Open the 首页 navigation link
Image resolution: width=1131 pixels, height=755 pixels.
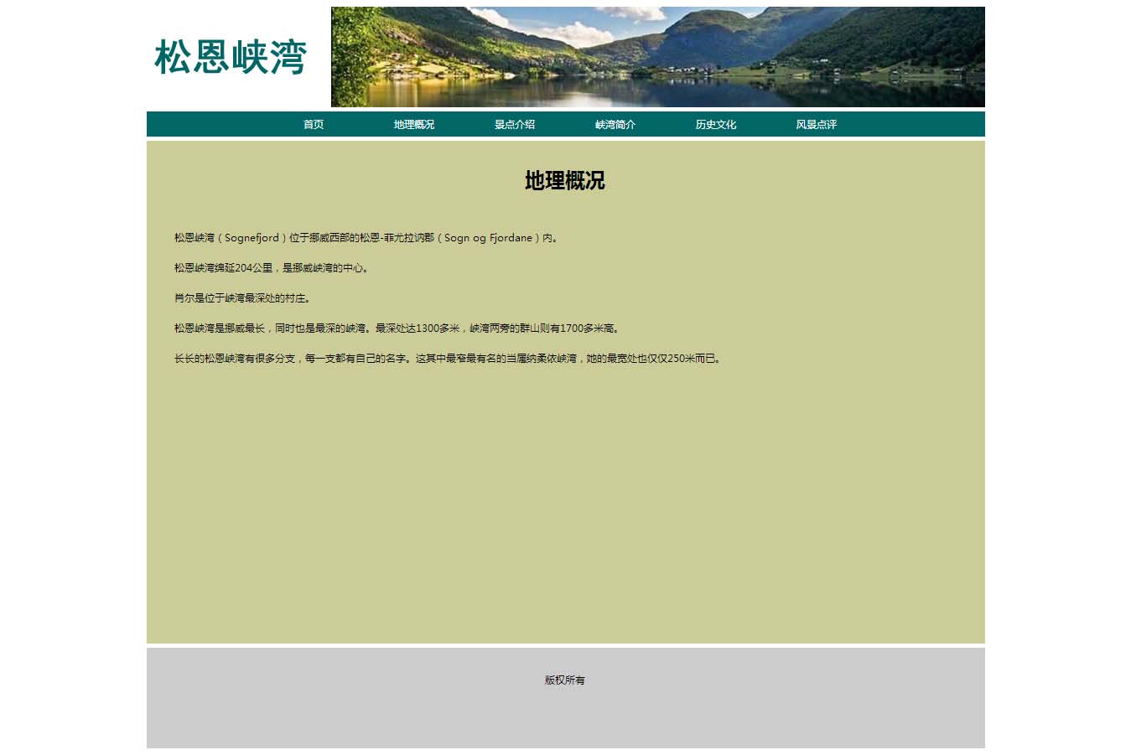point(314,124)
